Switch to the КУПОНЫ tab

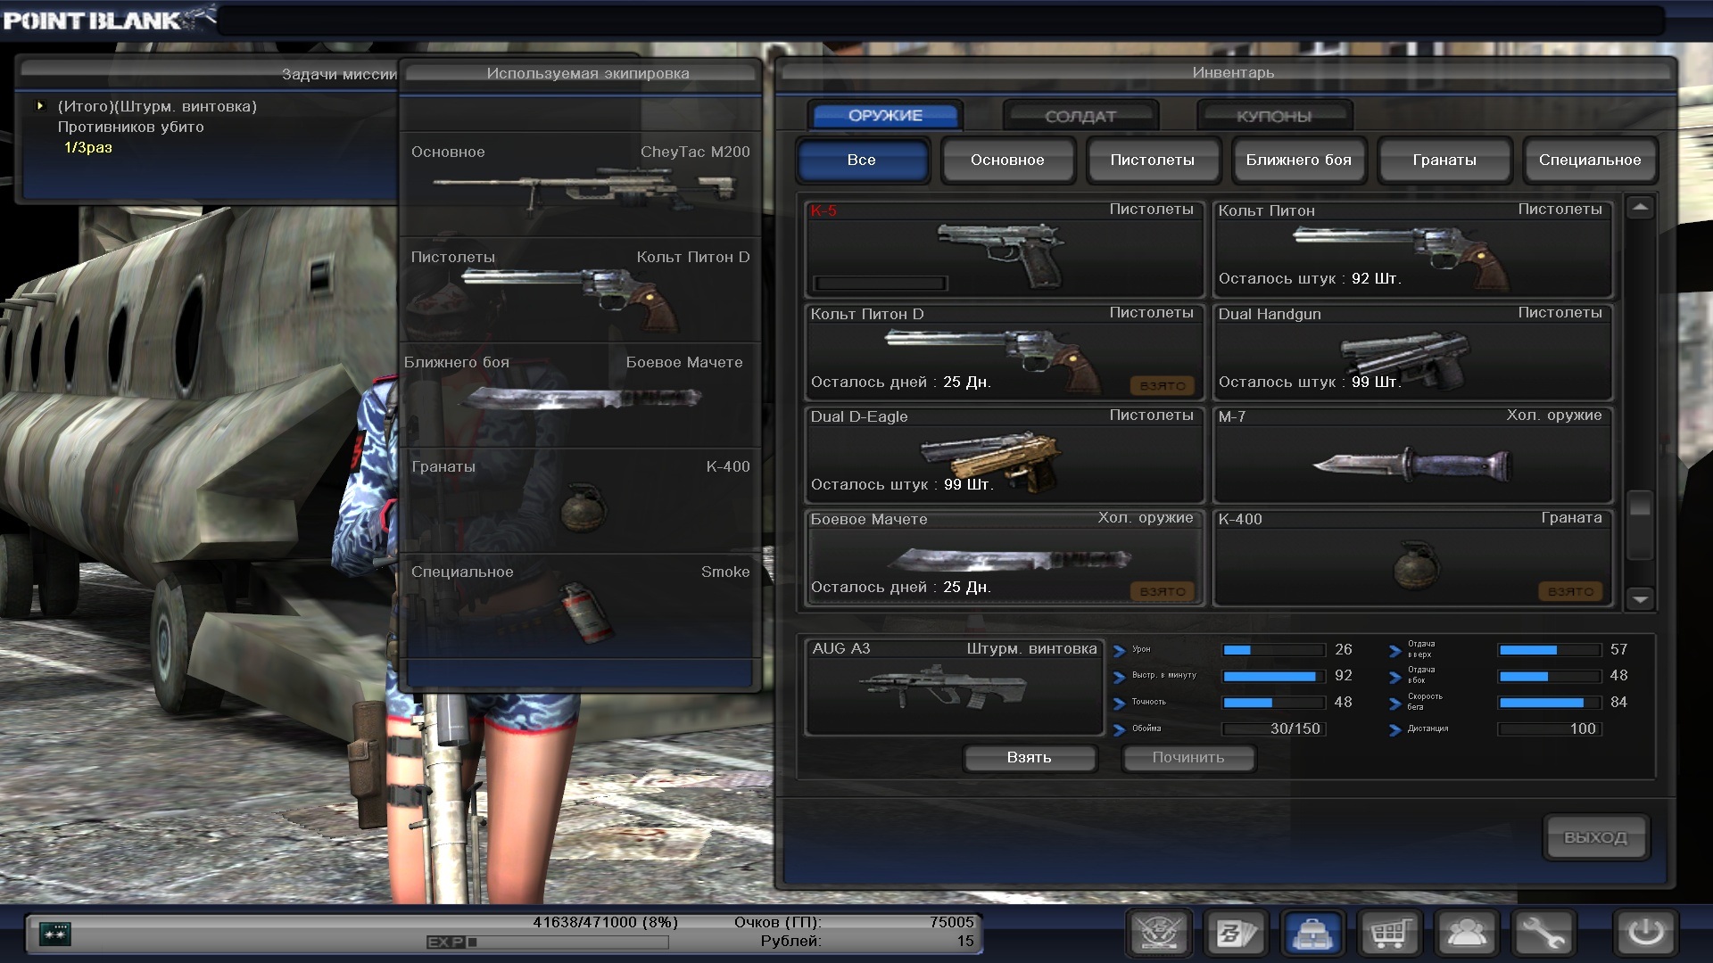(x=1274, y=117)
